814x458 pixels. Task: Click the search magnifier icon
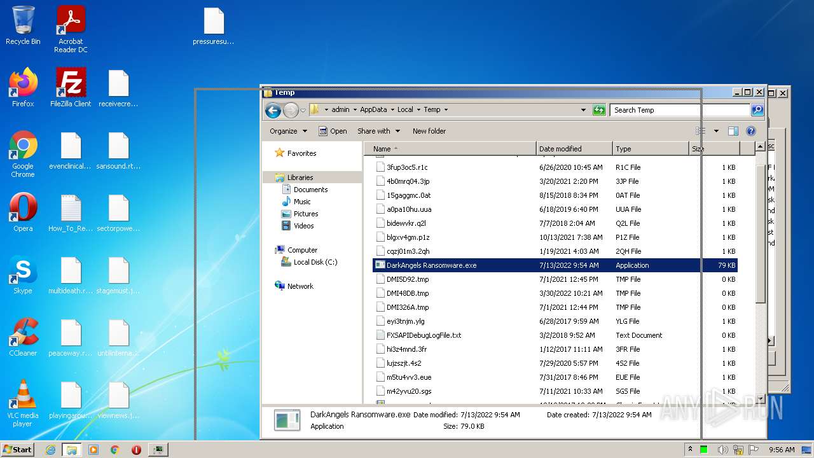click(x=757, y=110)
